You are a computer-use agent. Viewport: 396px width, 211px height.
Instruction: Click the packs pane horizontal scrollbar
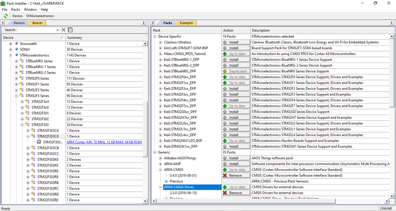coord(246,201)
